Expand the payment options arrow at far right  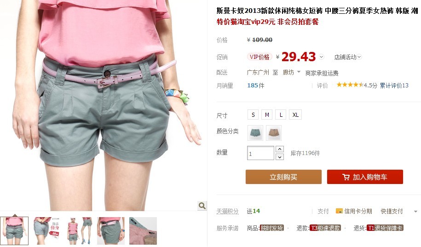click(x=415, y=212)
